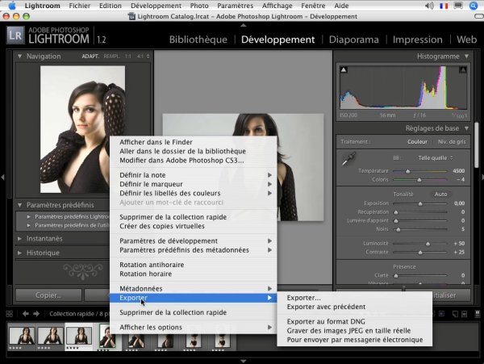484x364 pixels.
Task: Open Métadonnées submenu
Action: (x=194, y=289)
